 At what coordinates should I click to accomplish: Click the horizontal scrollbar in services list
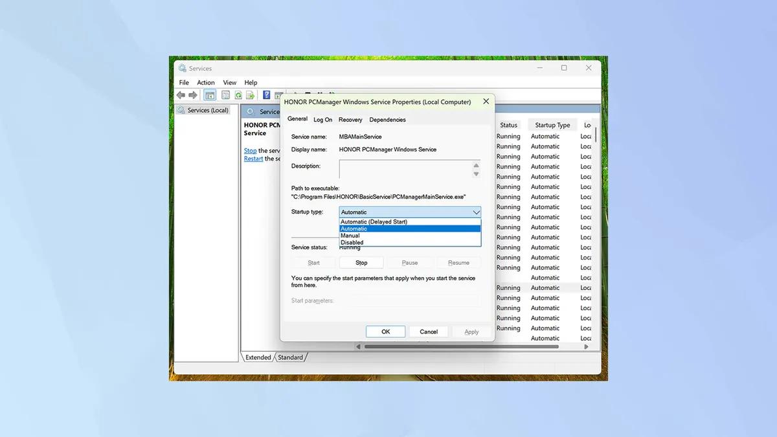click(461, 347)
